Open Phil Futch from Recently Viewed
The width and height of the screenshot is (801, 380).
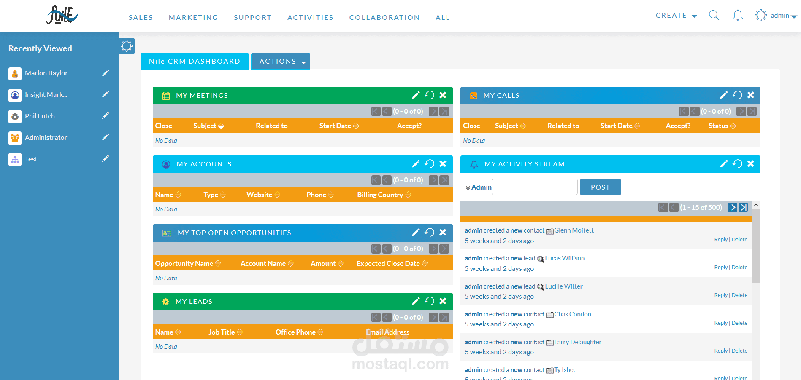(40, 116)
